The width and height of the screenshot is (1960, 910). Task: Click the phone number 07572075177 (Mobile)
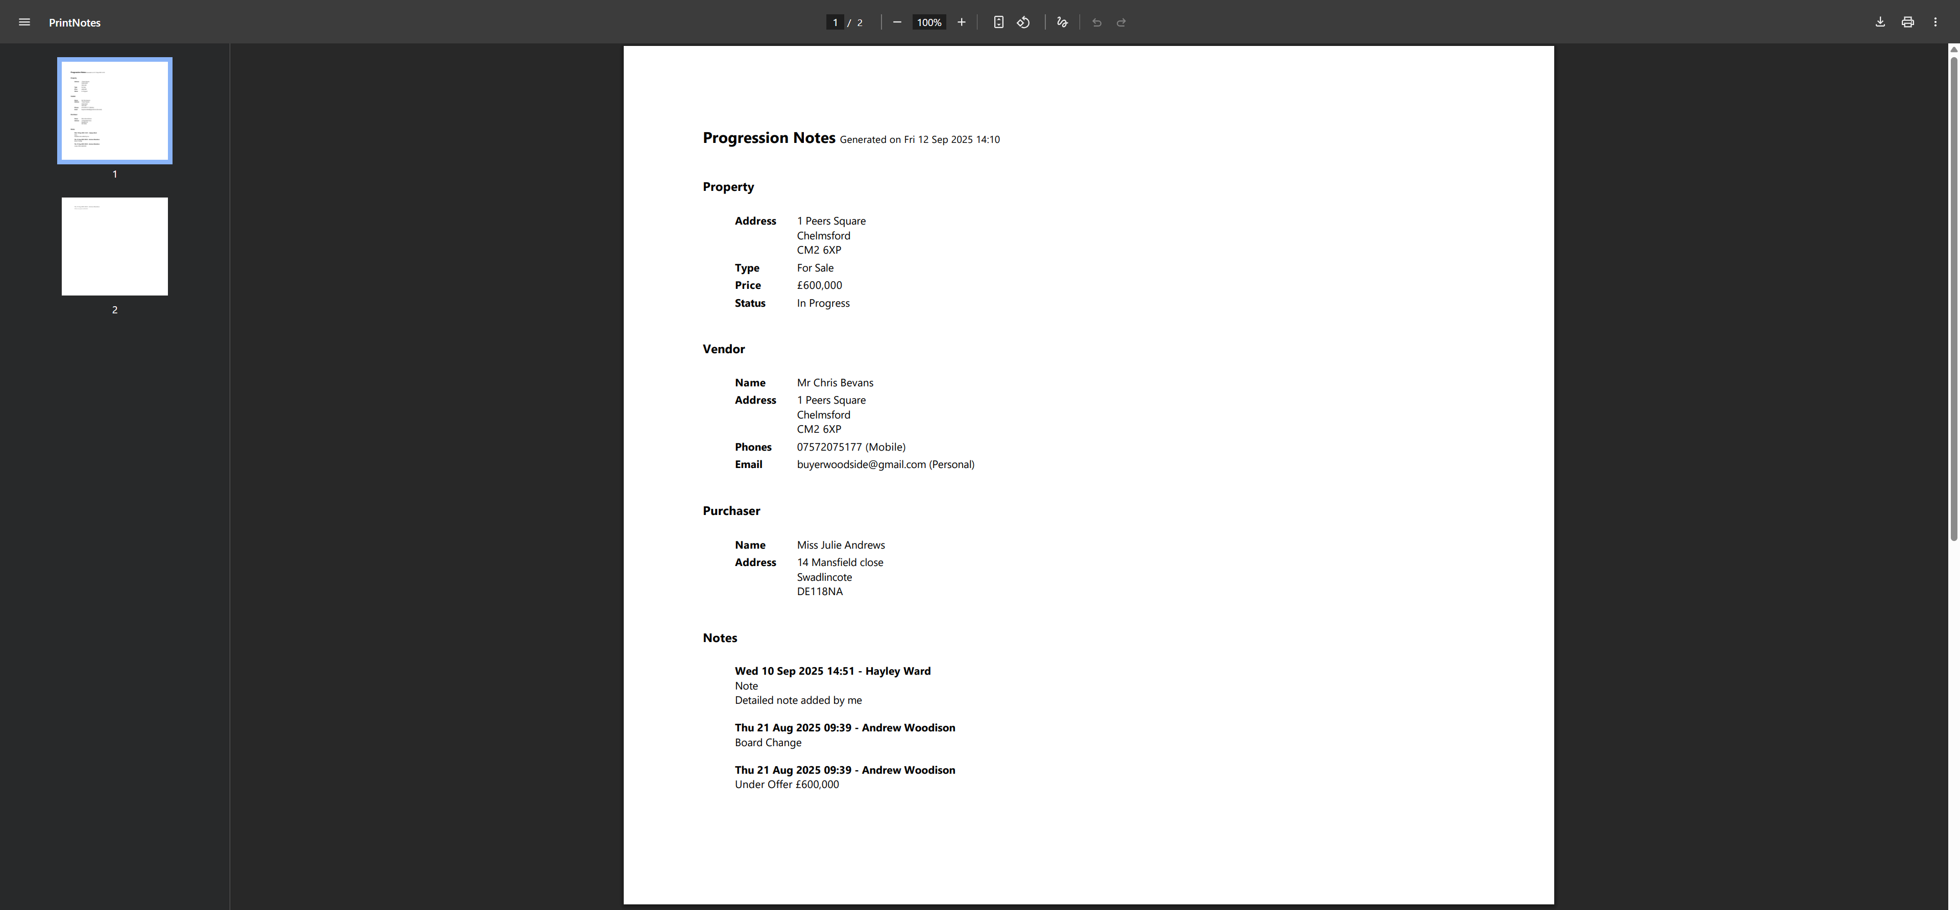tap(851, 447)
